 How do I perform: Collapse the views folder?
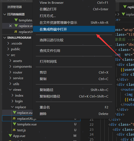coord(10,90)
